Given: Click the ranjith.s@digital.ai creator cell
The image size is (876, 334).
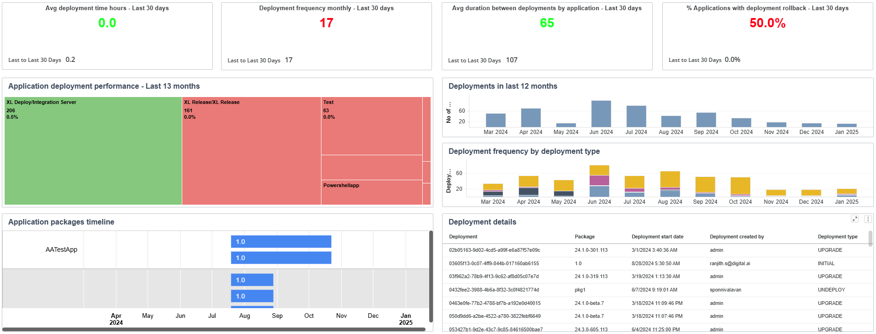Looking at the screenshot, I should click(x=730, y=263).
